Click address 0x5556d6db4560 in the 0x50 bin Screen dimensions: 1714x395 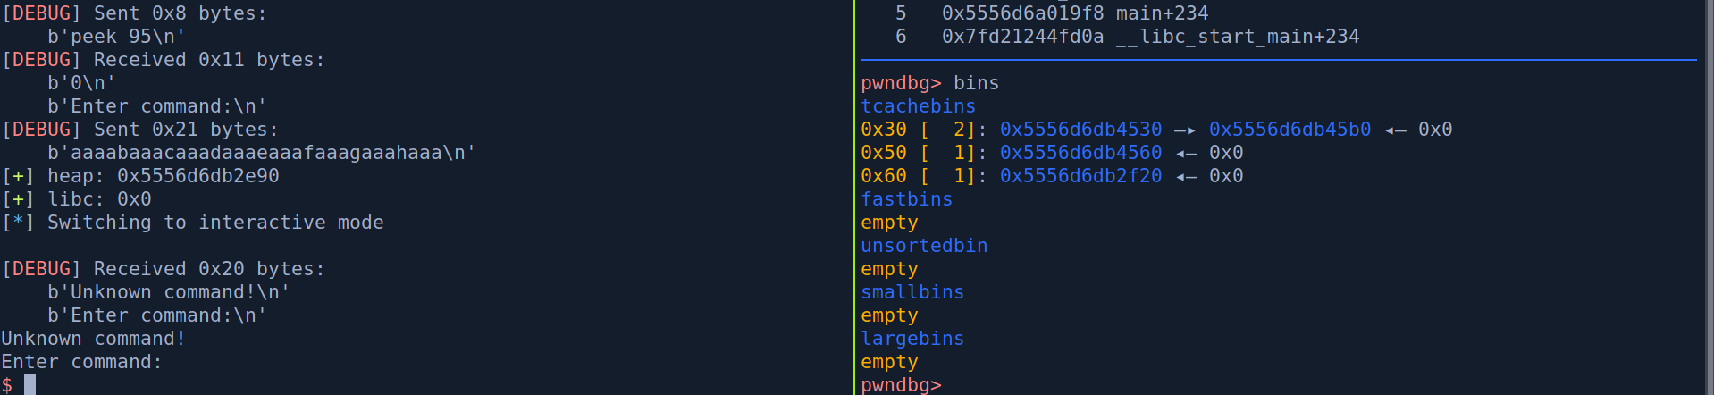pos(1080,153)
